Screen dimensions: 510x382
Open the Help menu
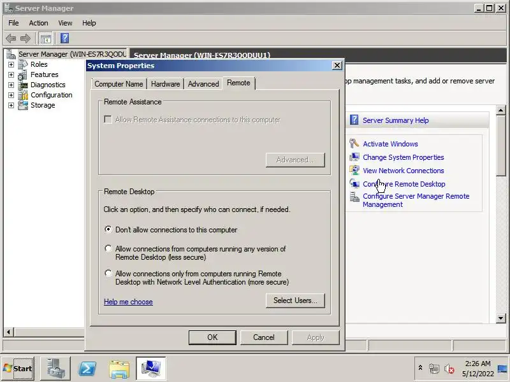89,23
